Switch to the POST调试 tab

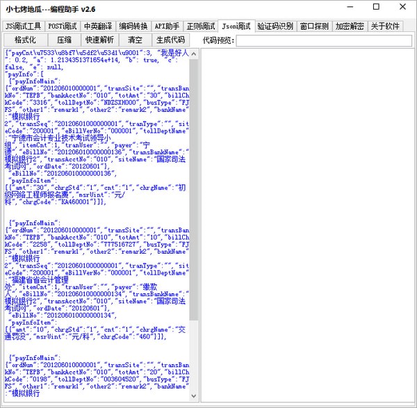point(63,26)
